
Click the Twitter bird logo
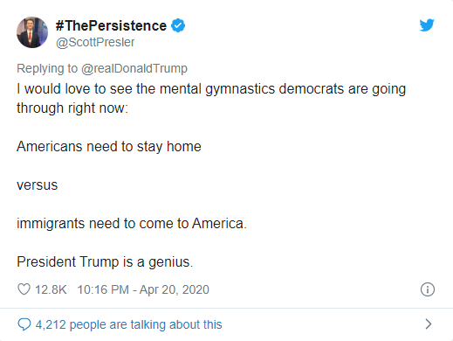pos(427,25)
